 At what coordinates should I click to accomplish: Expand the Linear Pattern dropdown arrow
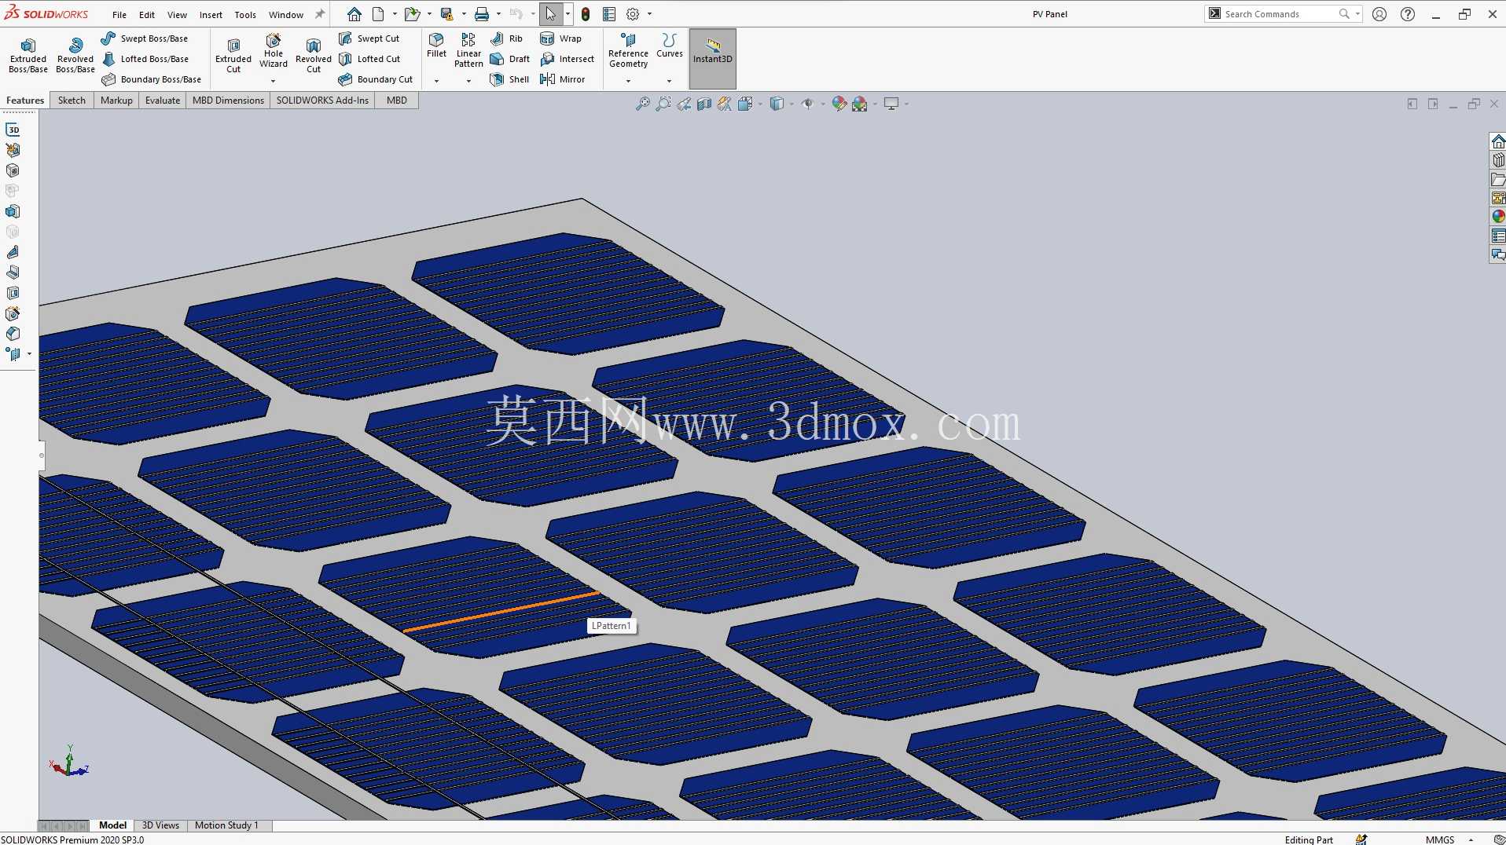coord(468,81)
